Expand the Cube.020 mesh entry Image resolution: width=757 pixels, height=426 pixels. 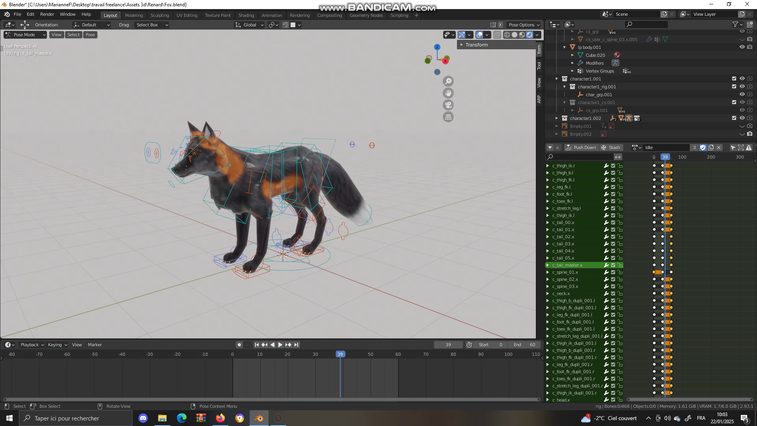pos(572,55)
